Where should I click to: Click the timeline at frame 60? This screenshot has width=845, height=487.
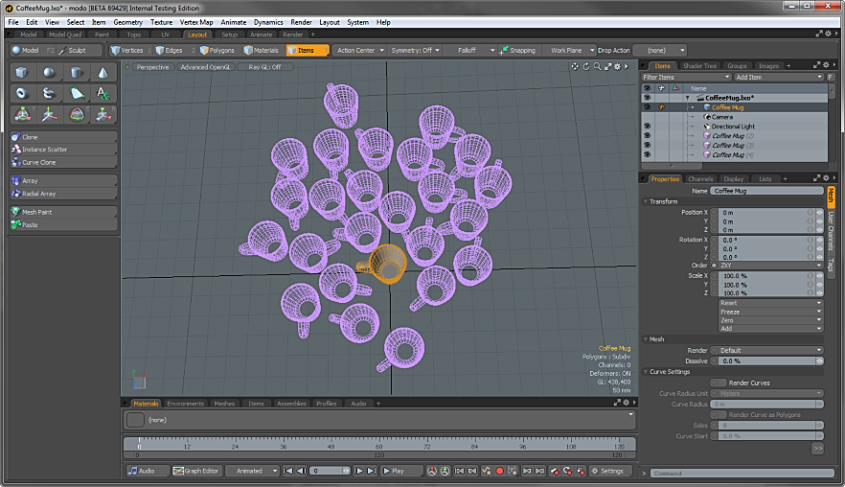[378, 445]
